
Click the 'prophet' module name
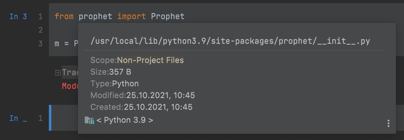(x=95, y=16)
